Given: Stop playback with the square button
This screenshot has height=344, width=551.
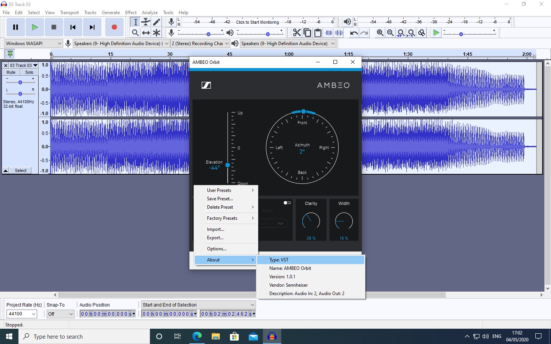Looking at the screenshot, I should [54, 27].
